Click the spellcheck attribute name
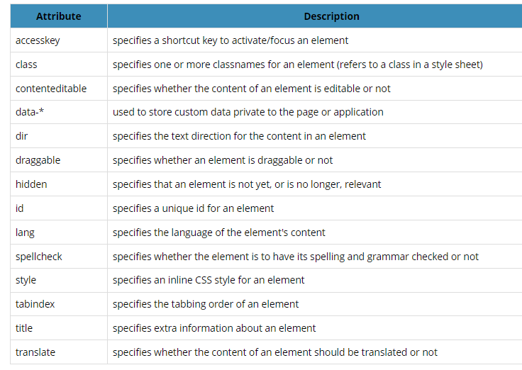Viewport: 522px width, 370px height. point(39,257)
